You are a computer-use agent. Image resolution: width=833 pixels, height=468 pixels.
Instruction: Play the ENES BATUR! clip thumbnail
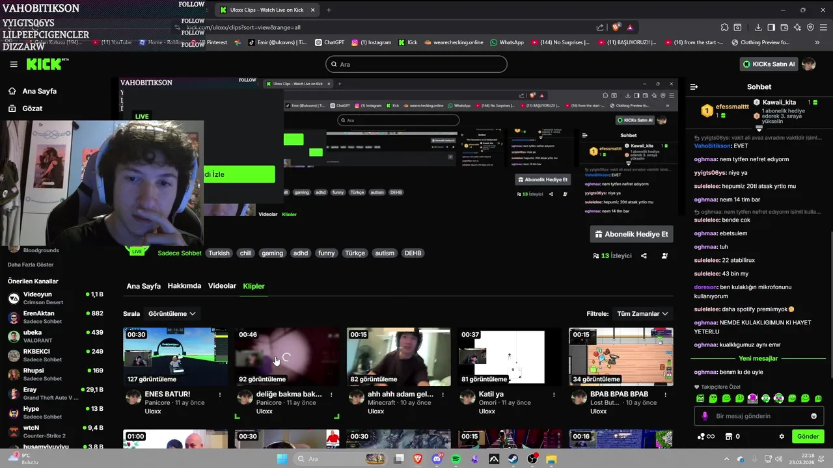coord(176,356)
